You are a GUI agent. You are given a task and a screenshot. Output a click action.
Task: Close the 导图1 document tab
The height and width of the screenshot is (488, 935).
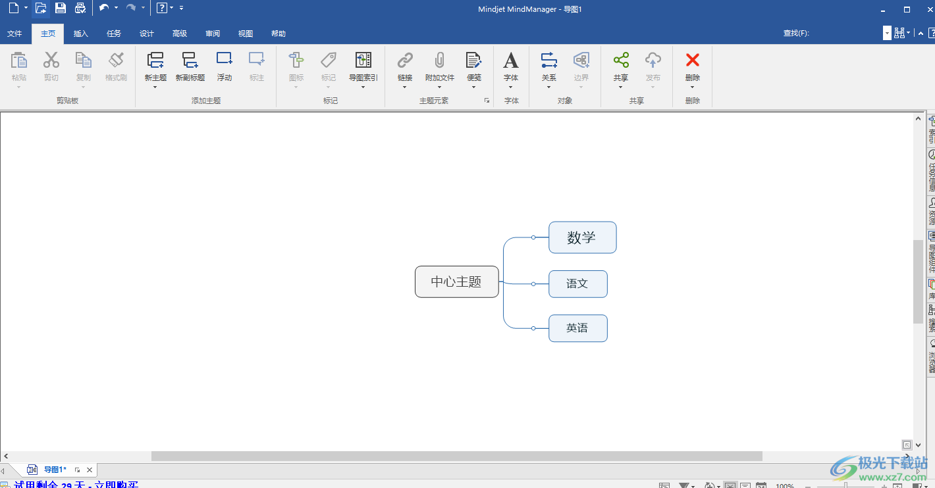(90, 470)
